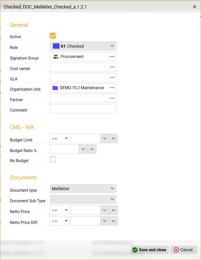Change Budget Limit comparison operator

[60, 138]
